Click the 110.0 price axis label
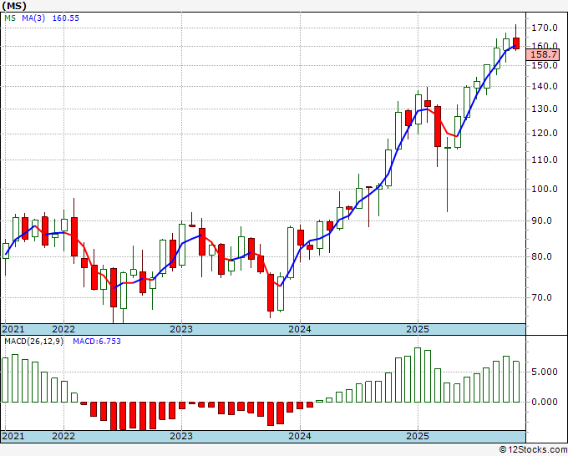The height and width of the screenshot is (456, 568). tap(544, 160)
